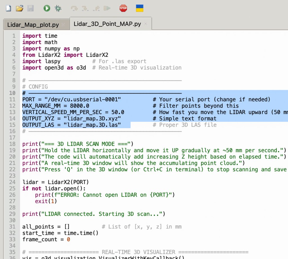The image size is (288, 259).
Task: Click the "# Proper 3D LAS file" comment
Action: 185,125
